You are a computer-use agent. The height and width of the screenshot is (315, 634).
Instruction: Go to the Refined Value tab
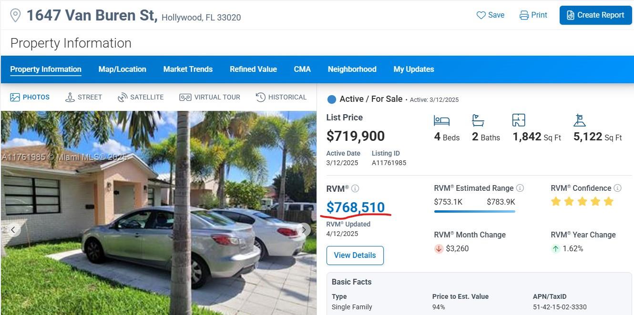(x=253, y=69)
